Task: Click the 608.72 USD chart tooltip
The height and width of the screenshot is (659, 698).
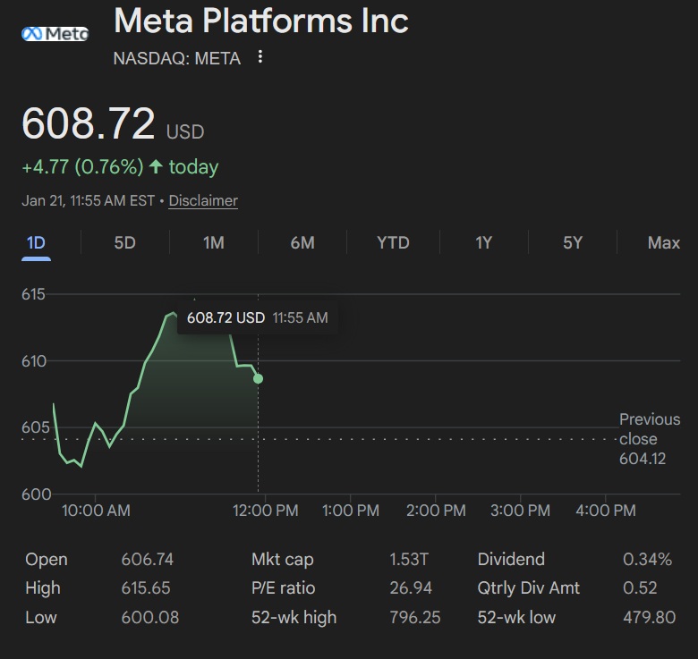Action: point(258,317)
